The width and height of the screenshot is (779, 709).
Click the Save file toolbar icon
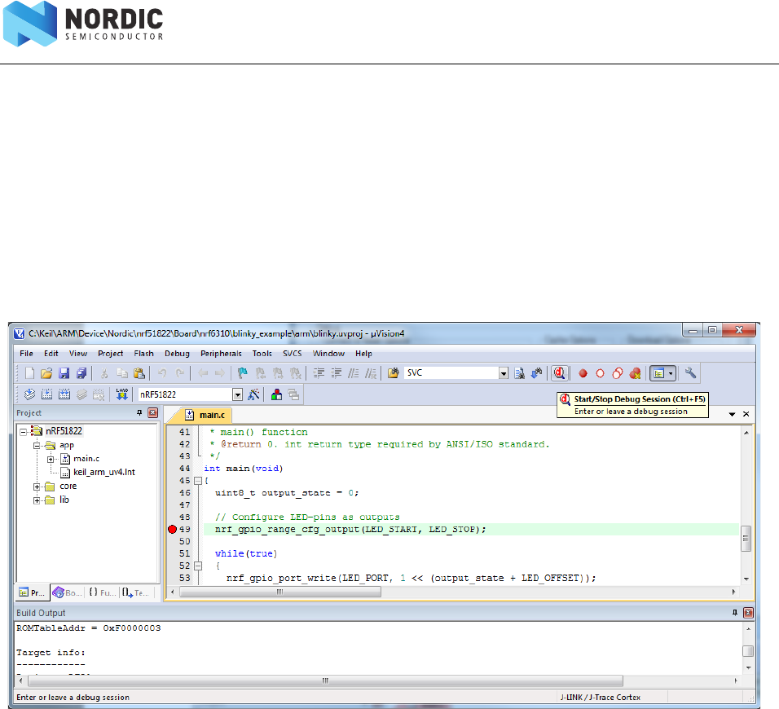[x=64, y=373]
